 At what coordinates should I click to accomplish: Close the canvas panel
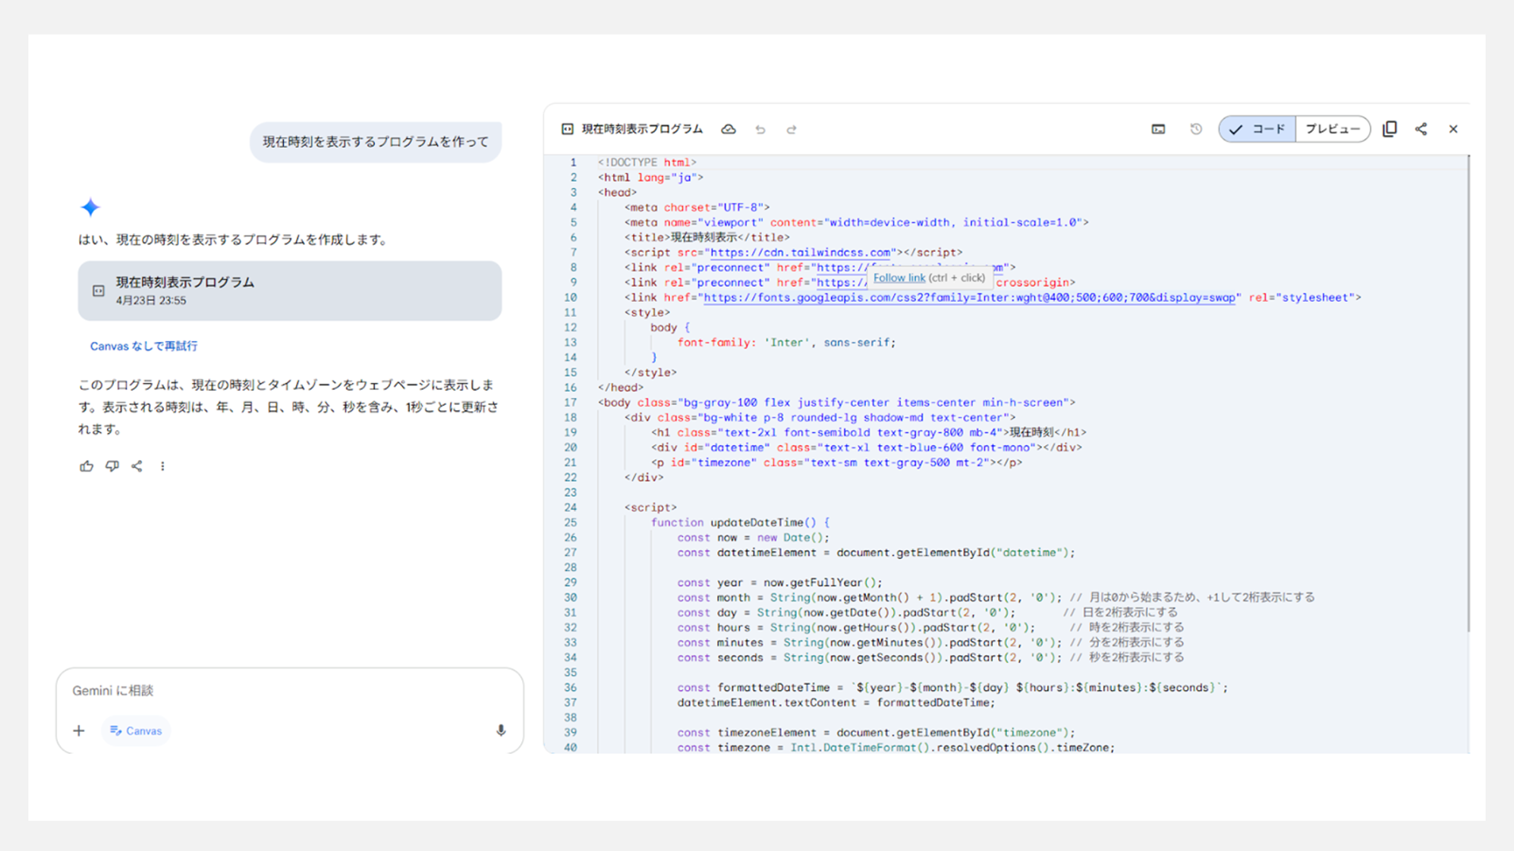(x=1453, y=129)
